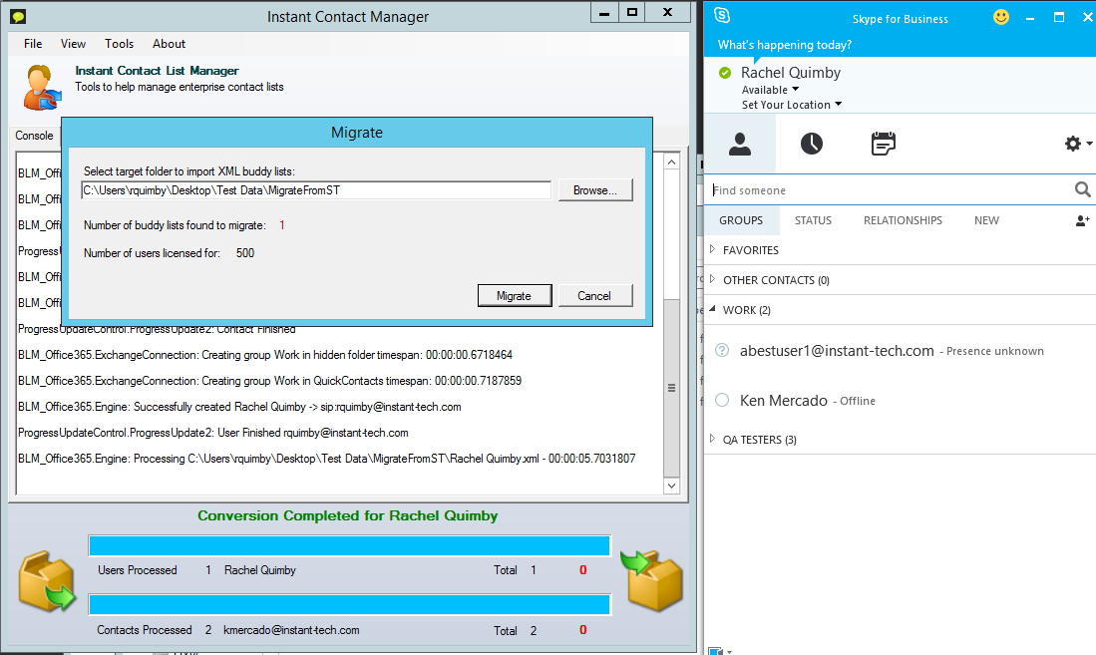Select the Groups tab in Skype
This screenshot has width=1096, height=655.
pos(741,220)
